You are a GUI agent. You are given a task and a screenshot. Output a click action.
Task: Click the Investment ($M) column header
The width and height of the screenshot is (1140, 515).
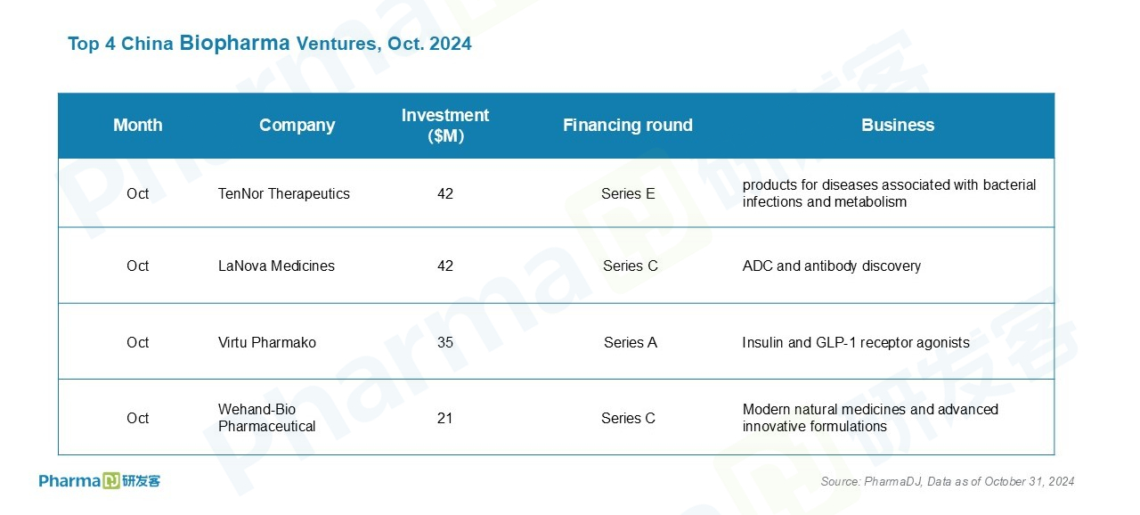pos(445,126)
